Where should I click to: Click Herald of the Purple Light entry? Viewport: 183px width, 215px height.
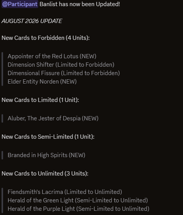78,209
